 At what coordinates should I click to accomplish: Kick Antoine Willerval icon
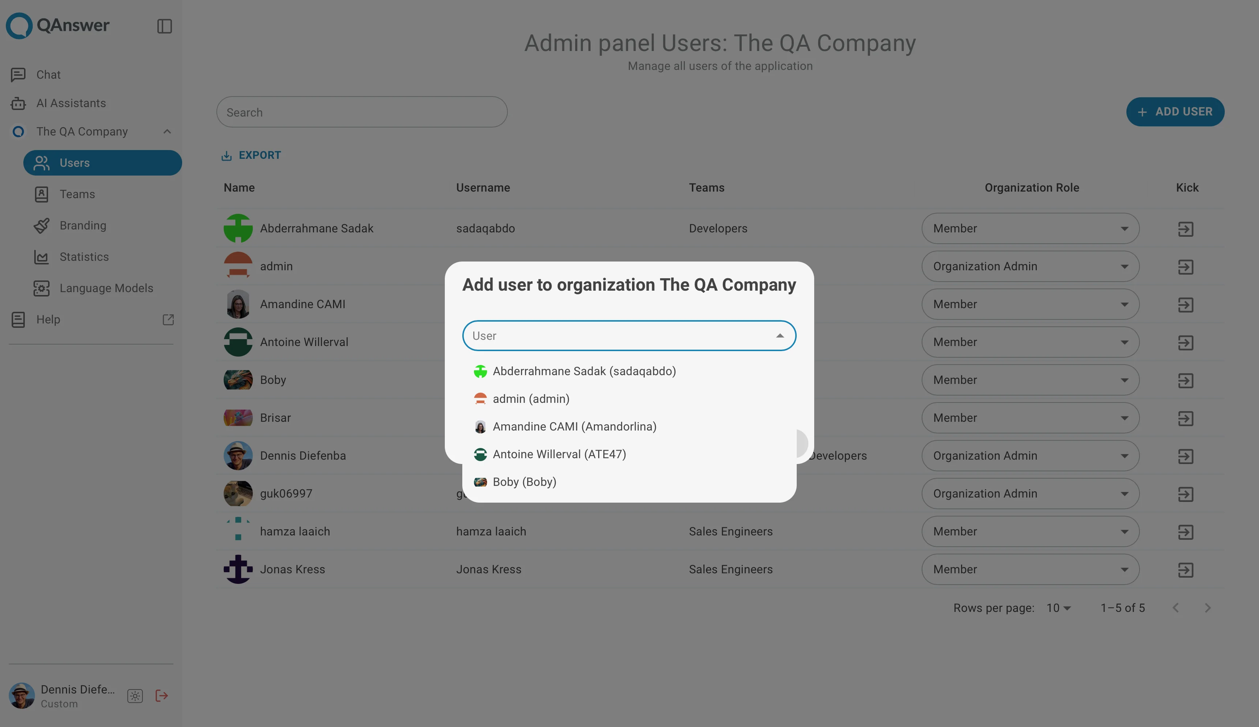tap(1185, 343)
